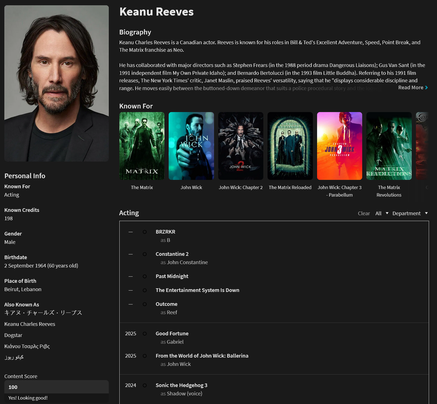Viewport: 437px width, 404px height.
Task: Click the Keanu Reeves page heading
Action: tap(156, 12)
